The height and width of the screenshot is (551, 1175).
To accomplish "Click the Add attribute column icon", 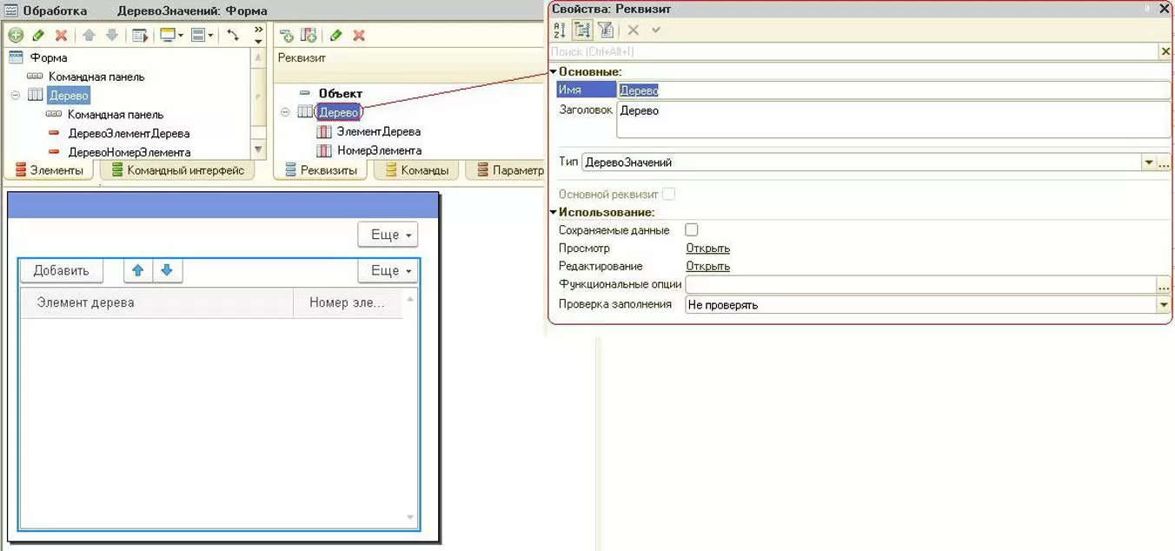I will pyautogui.click(x=309, y=36).
